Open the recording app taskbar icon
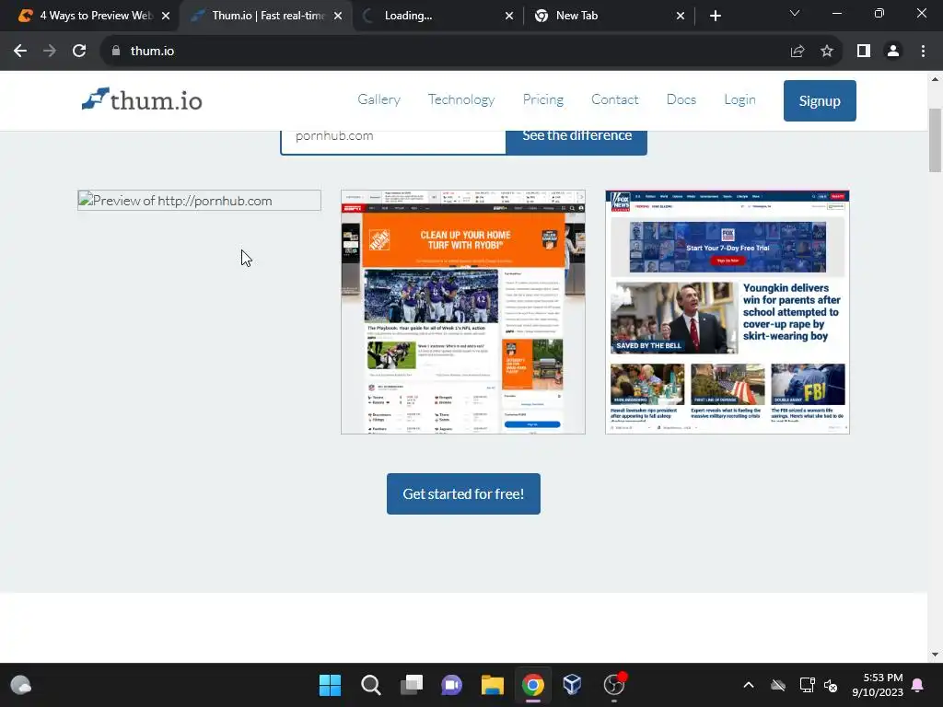The width and height of the screenshot is (943, 707). 614,685
